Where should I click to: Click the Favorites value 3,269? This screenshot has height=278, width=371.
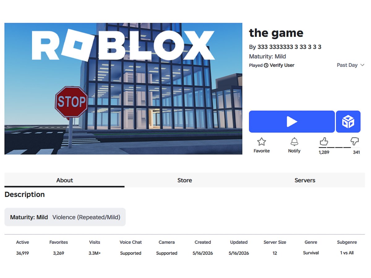58,253
